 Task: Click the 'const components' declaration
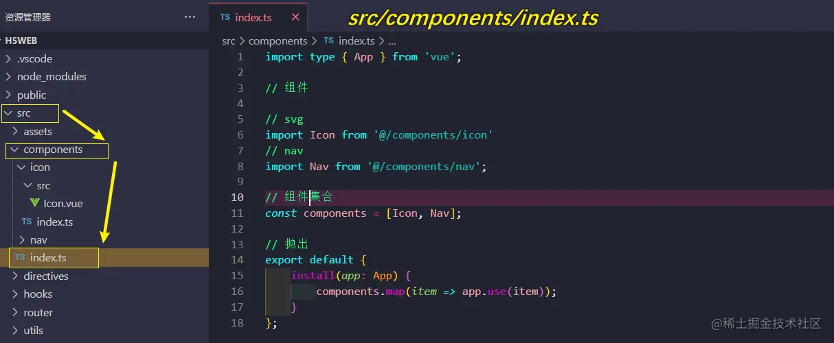pos(316,213)
